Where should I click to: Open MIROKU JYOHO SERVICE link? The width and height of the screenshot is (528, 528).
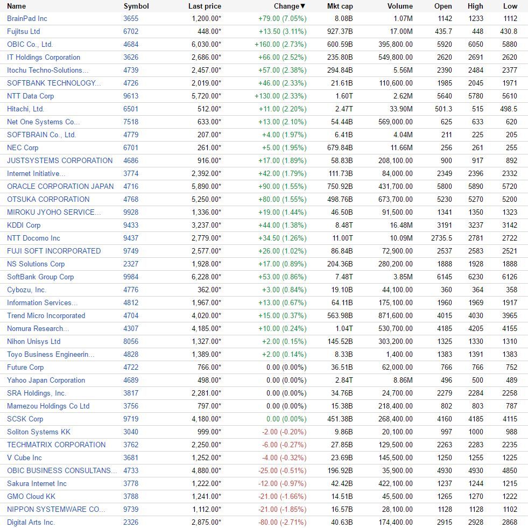pos(53,212)
